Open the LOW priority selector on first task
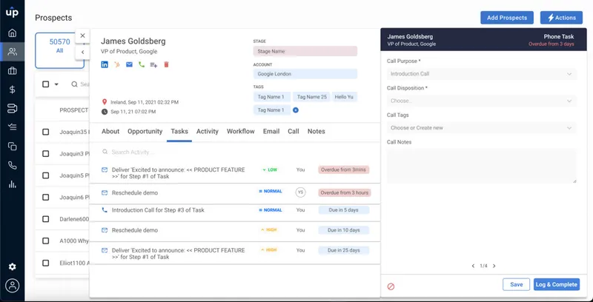This screenshot has width=593, height=302. pyautogui.click(x=270, y=170)
